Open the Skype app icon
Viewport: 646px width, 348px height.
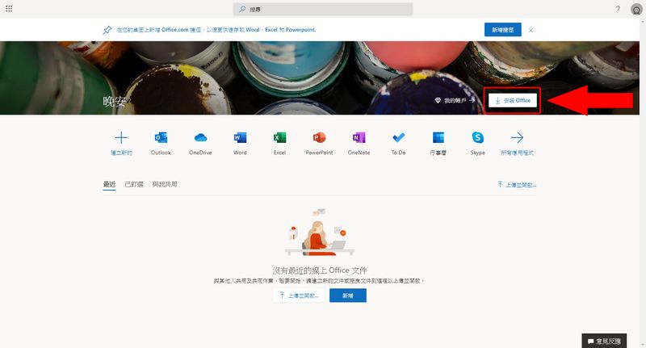(x=477, y=137)
